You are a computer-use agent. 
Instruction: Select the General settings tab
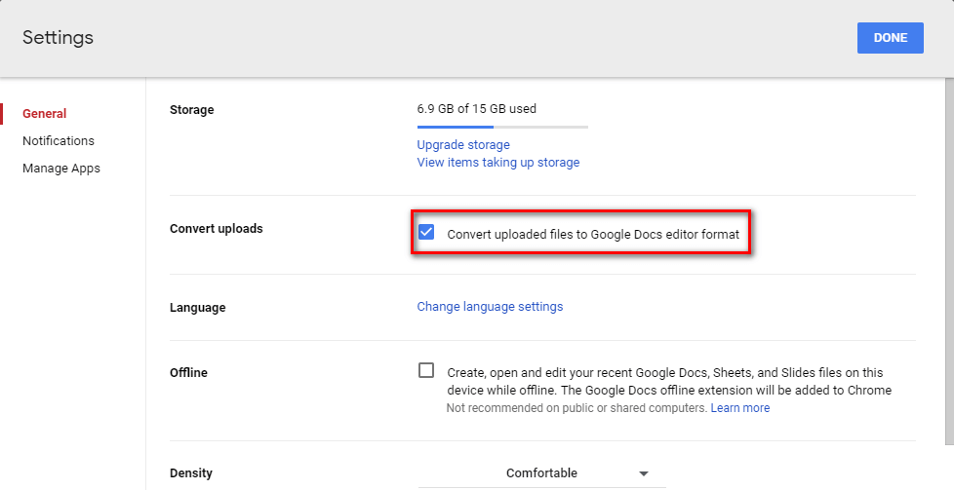[x=45, y=114]
